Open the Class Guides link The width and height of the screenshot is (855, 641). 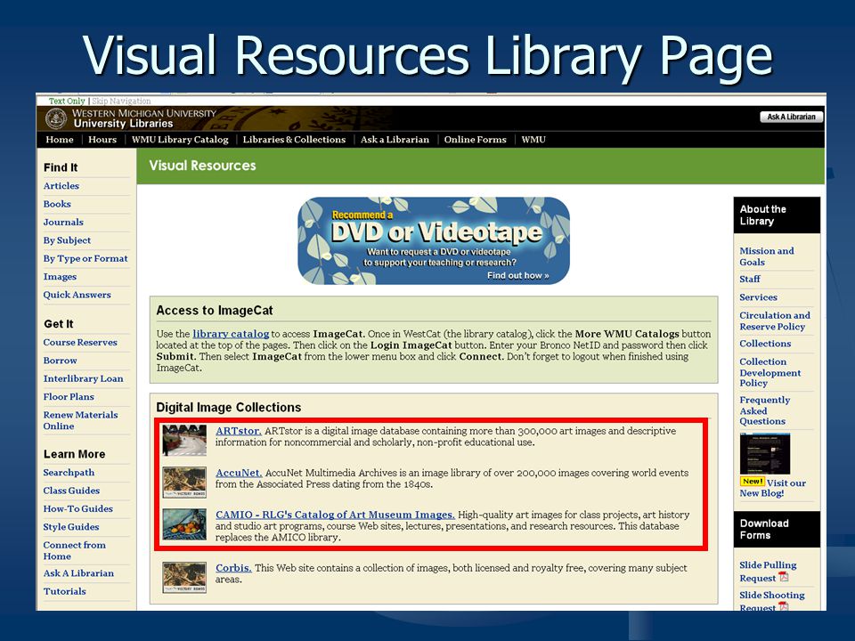point(71,491)
